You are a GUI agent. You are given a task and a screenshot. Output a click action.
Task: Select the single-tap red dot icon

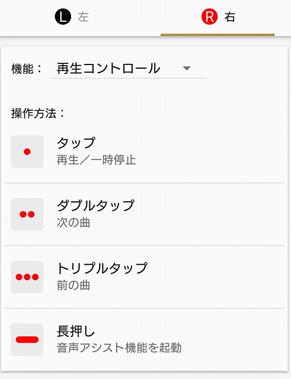pos(27,152)
